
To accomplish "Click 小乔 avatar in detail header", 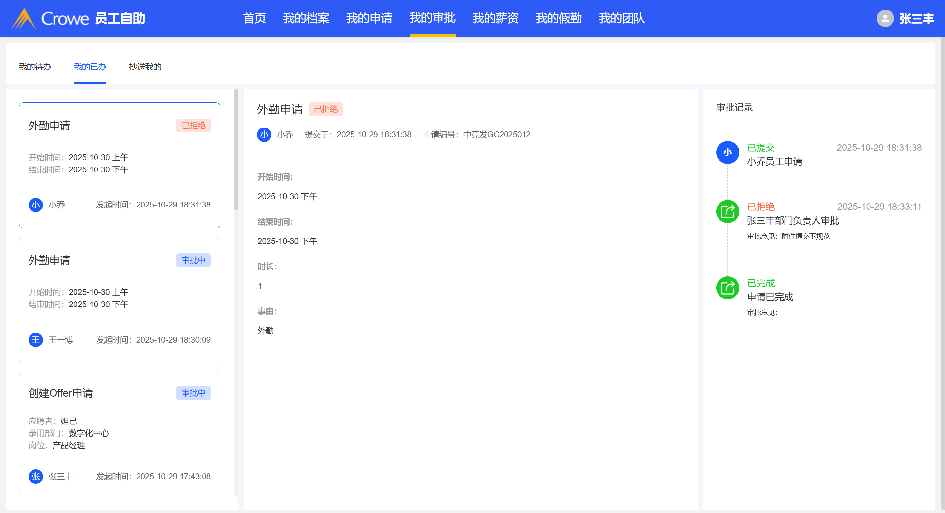I will pos(264,134).
